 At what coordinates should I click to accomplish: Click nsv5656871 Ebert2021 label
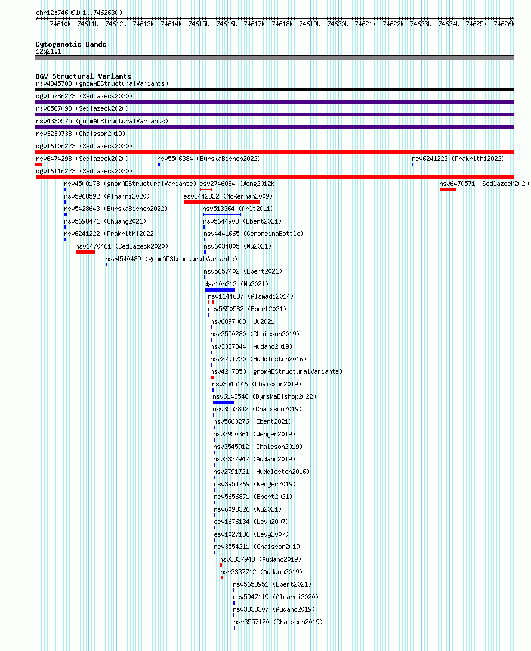253,497
